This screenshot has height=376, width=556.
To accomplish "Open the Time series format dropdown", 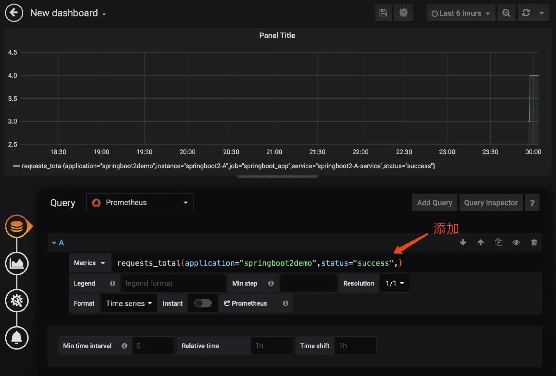I will 129,303.
